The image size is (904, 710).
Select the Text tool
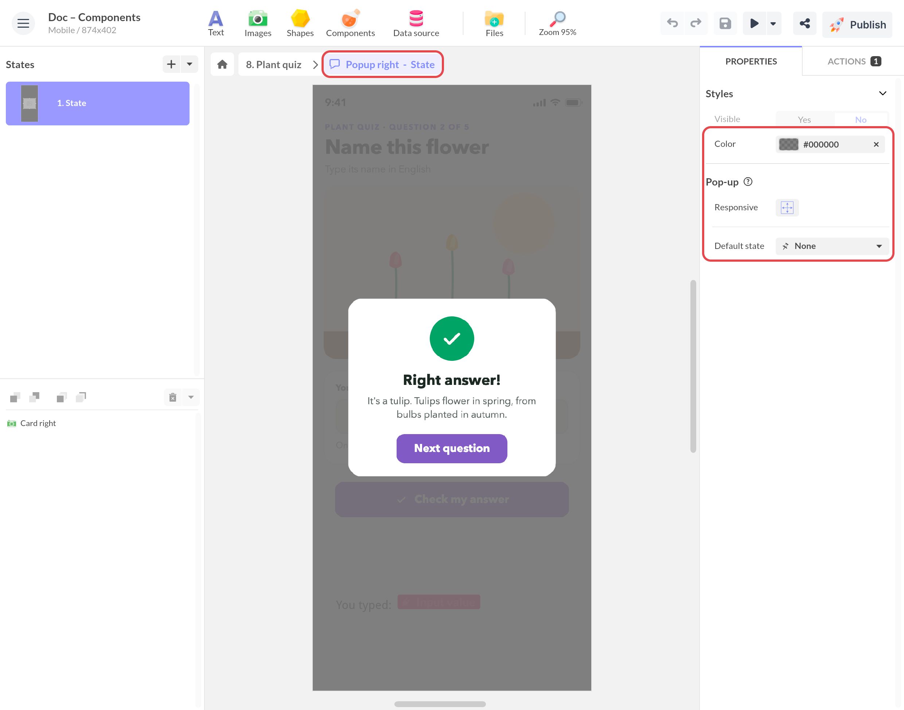point(216,23)
